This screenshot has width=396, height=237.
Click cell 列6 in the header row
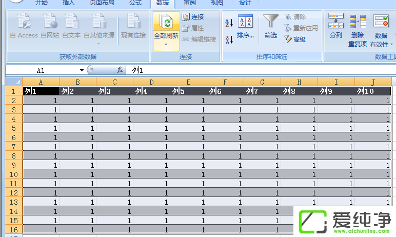[225, 91]
